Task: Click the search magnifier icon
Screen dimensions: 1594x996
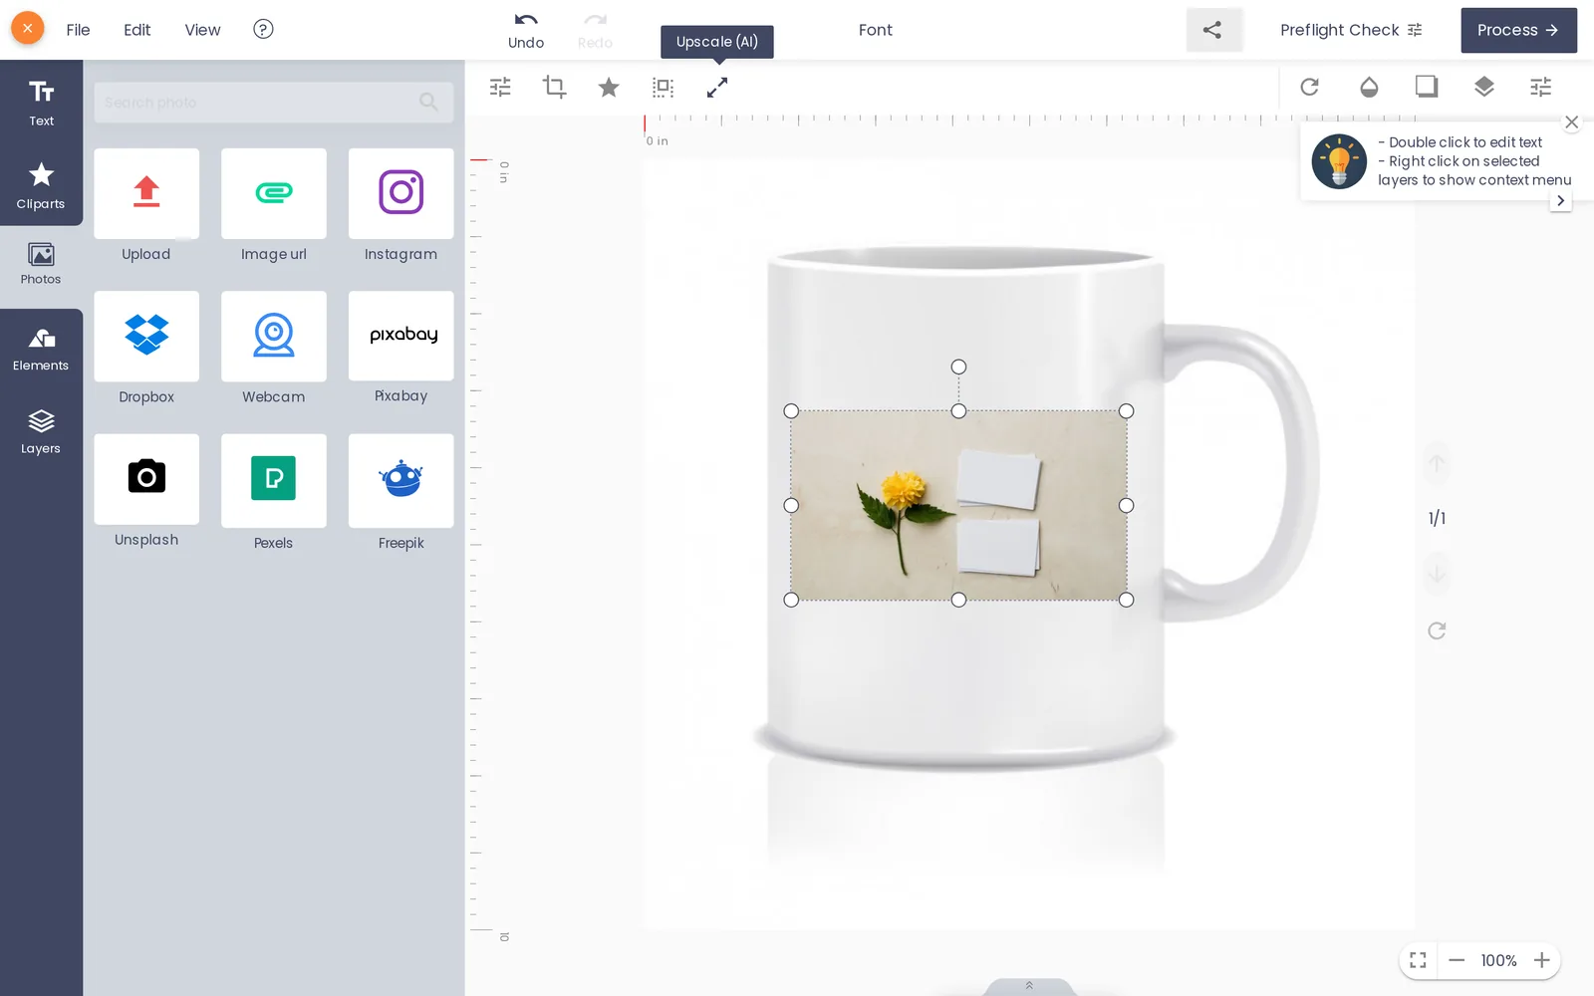Action: click(x=428, y=102)
